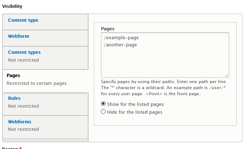Image resolution: width=245 pixels, height=149 pixels.
Task: Click the 'Hide for the listed pages' label
Action: [x=134, y=112]
